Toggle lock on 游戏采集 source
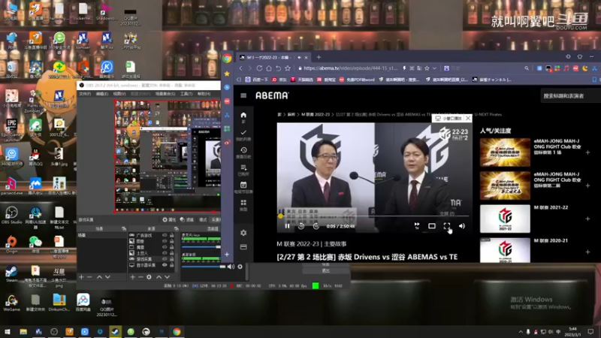The image size is (601, 338). pos(172,259)
